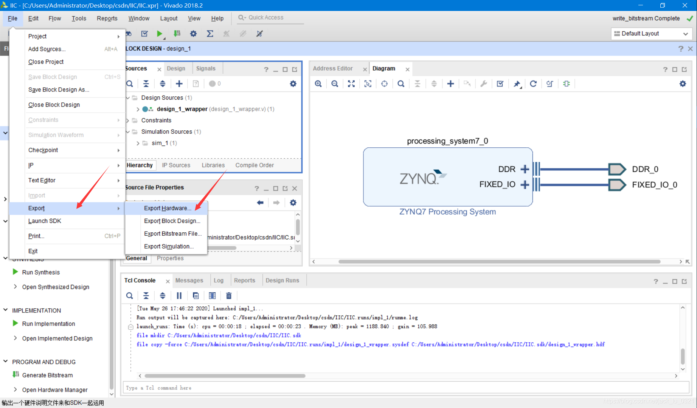
Task: Expand design_1_wrapper tree node
Action: 138,109
